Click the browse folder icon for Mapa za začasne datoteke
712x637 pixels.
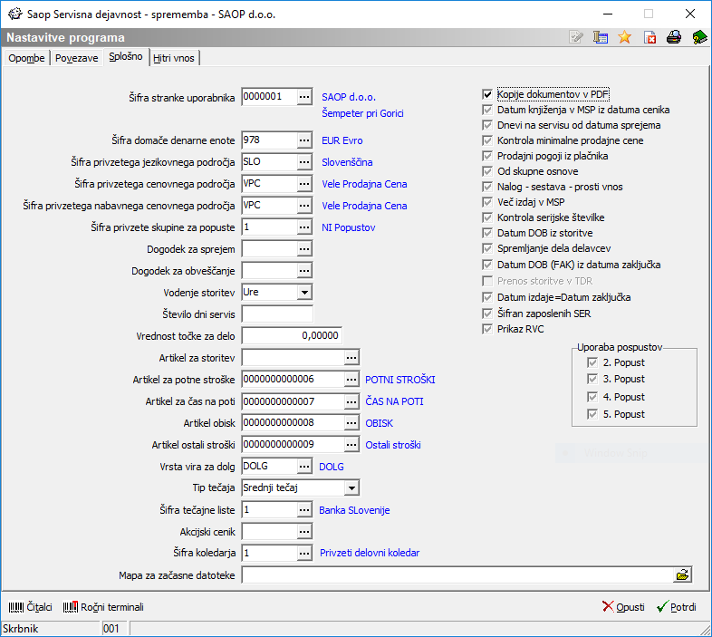point(682,575)
